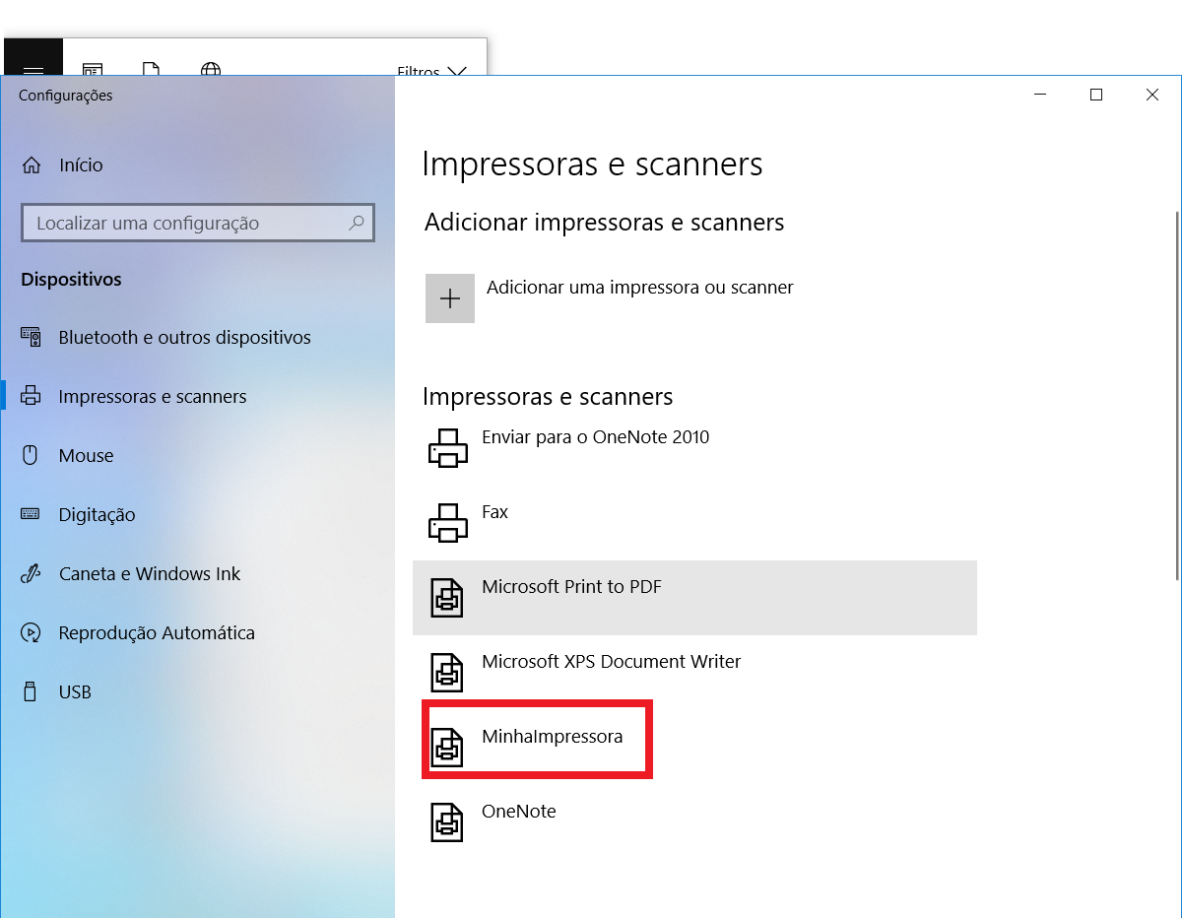
Task: Click the Início home icon
Action: (x=32, y=164)
